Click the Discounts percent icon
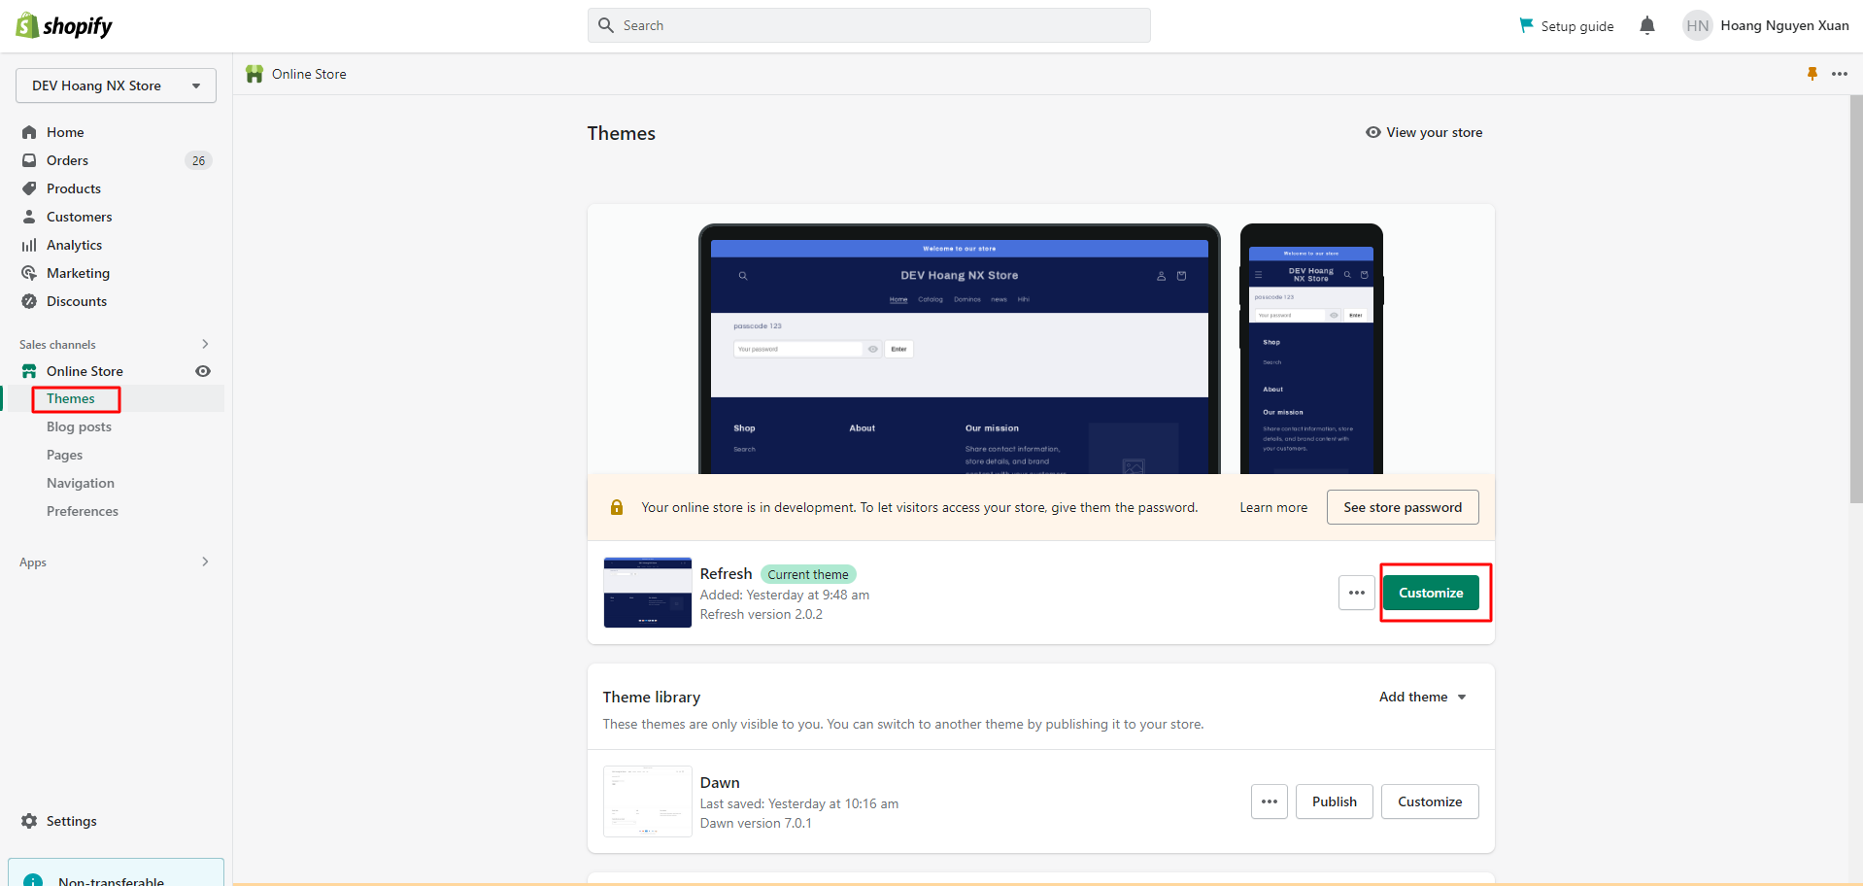 point(29,301)
